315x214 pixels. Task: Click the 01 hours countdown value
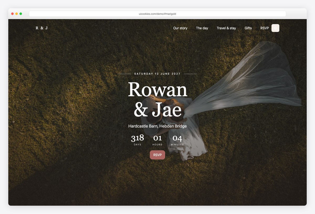tap(157, 138)
